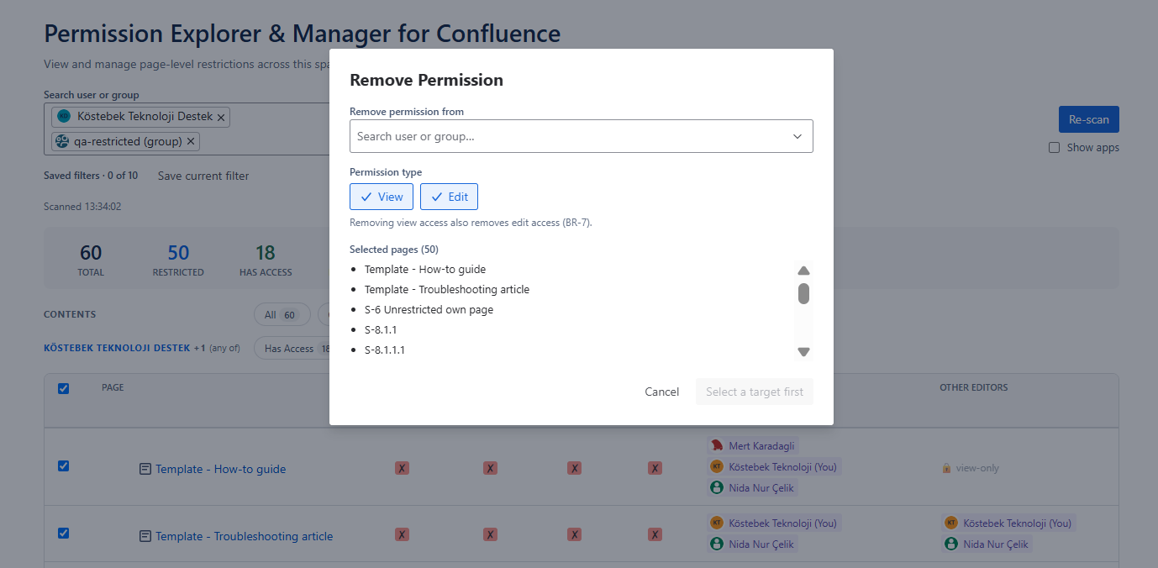
Task: Click the scroll-up arrow in the selected pages list
Action: pos(803,271)
